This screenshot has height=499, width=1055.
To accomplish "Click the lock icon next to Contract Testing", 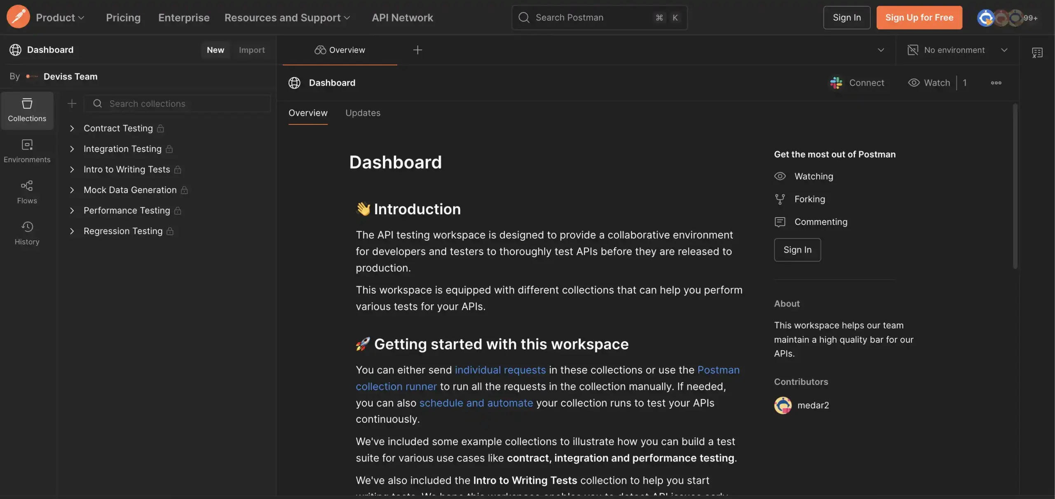I will pos(161,129).
